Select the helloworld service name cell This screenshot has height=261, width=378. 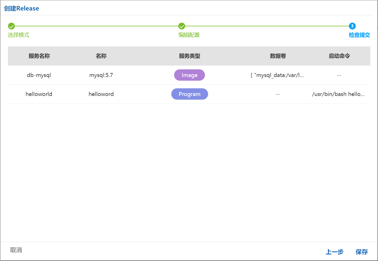(x=39, y=94)
